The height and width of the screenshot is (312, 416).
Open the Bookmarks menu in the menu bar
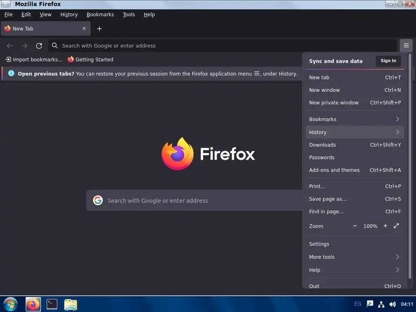pyautogui.click(x=100, y=15)
